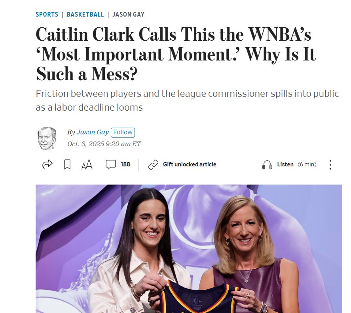Click Jason Gay's sketch portrait
This screenshot has height=313, width=351.
click(47, 138)
